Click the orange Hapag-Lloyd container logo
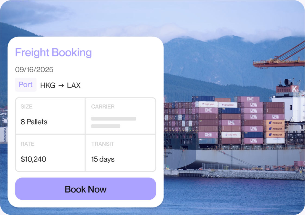305x215 pixels. tap(275, 123)
